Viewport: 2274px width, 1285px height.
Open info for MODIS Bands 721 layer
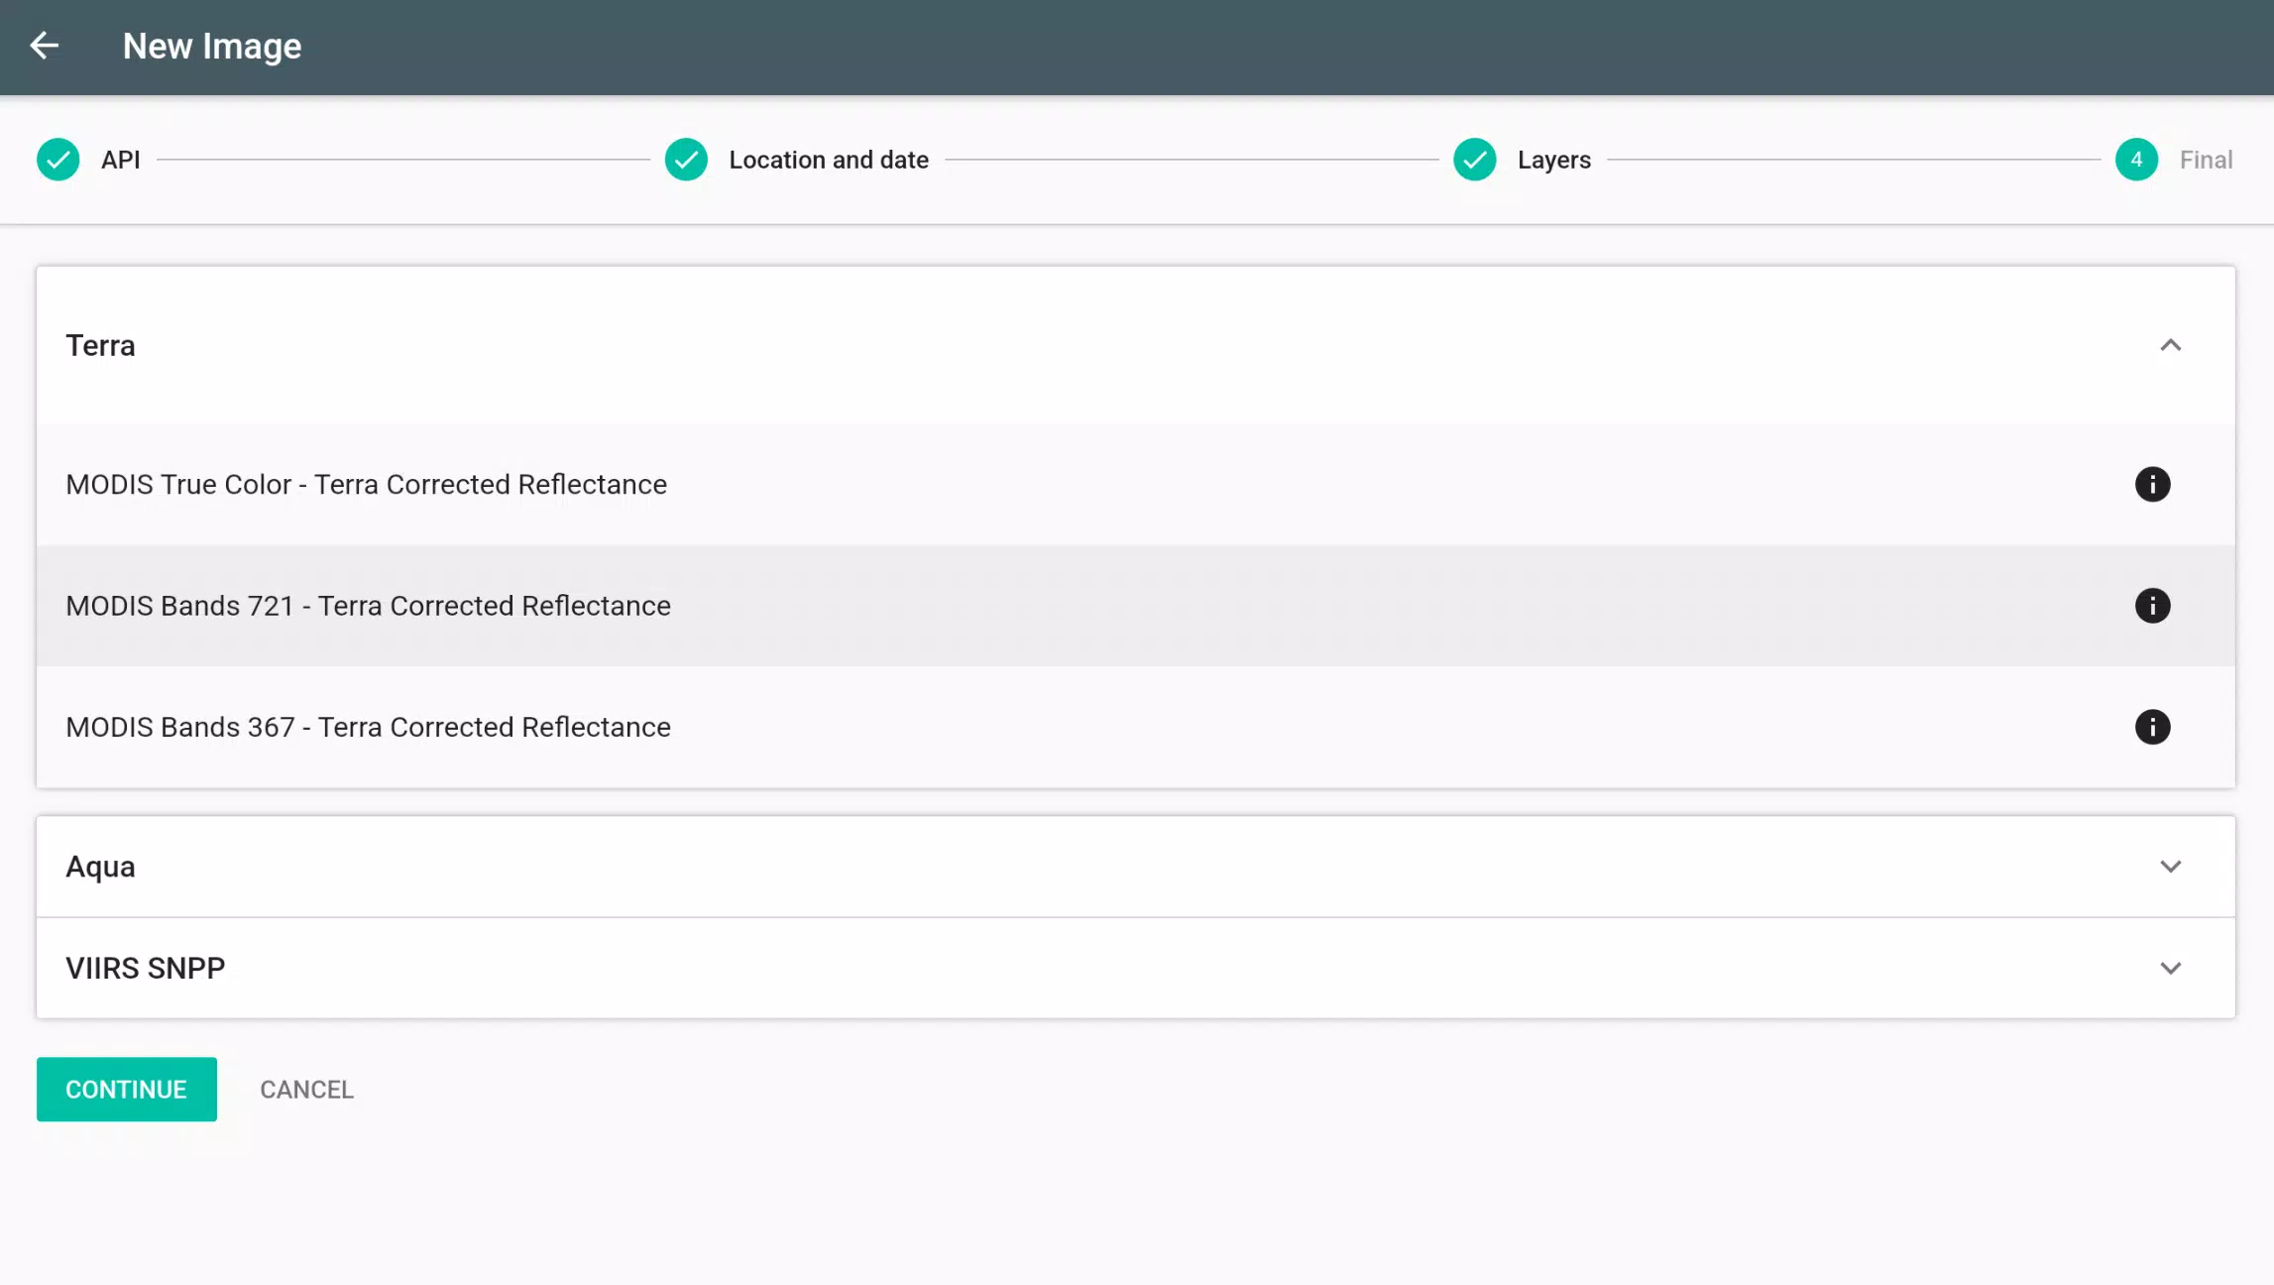click(2152, 606)
